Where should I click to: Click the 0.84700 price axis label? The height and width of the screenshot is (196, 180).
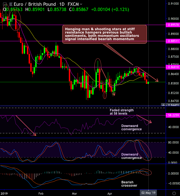(173, 101)
